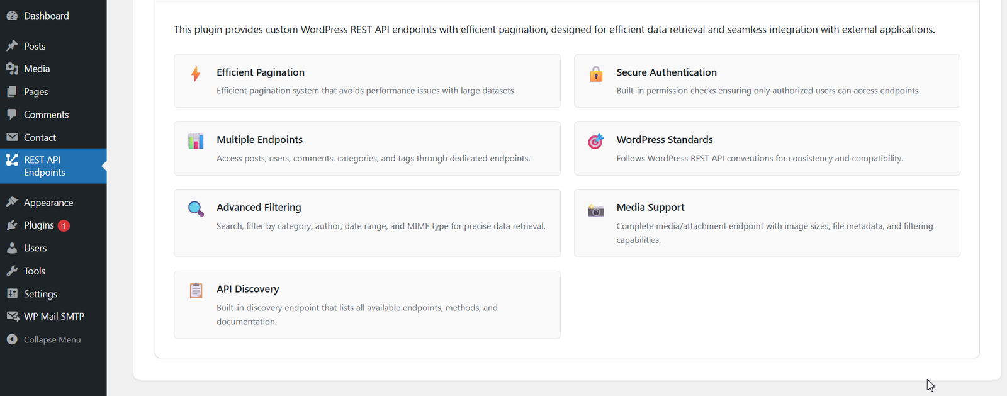Click the Pages document icon
This screenshot has height=396, width=1007.
coord(12,92)
